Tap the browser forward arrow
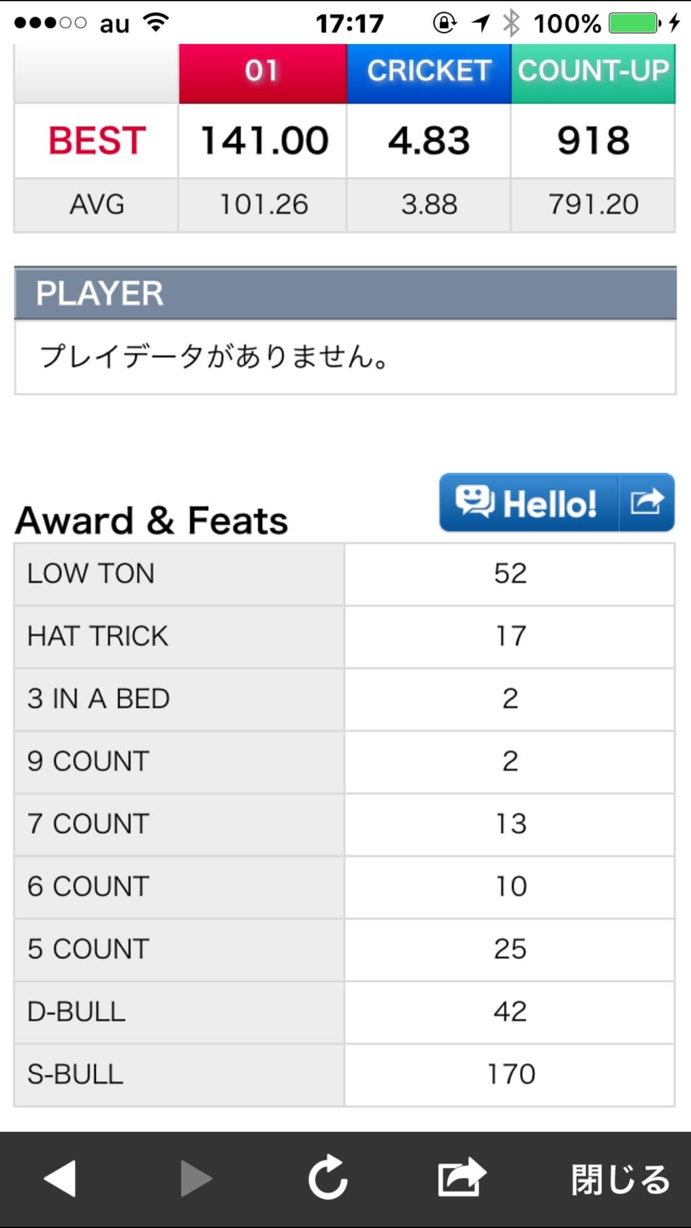Screen dimensions: 691x1228 (x=195, y=1178)
